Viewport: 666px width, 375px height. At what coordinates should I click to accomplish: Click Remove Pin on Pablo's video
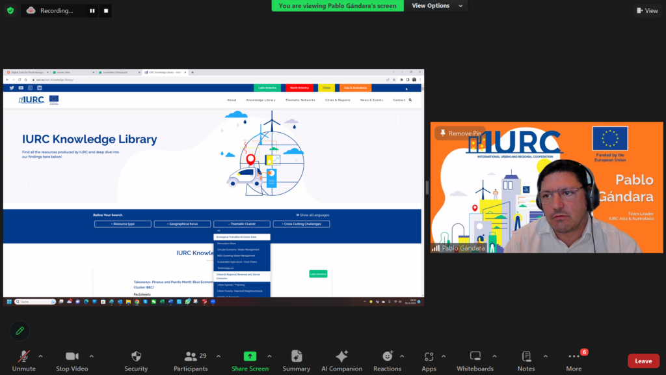[460, 133]
